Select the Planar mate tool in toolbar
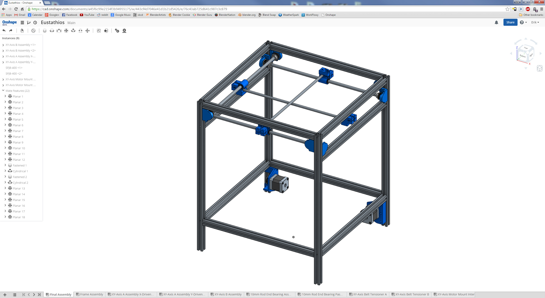Viewport: 545px width, 298px height. [x=66, y=31]
